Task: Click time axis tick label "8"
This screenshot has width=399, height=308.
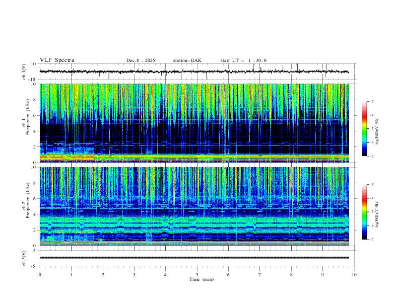Action: (x=291, y=275)
